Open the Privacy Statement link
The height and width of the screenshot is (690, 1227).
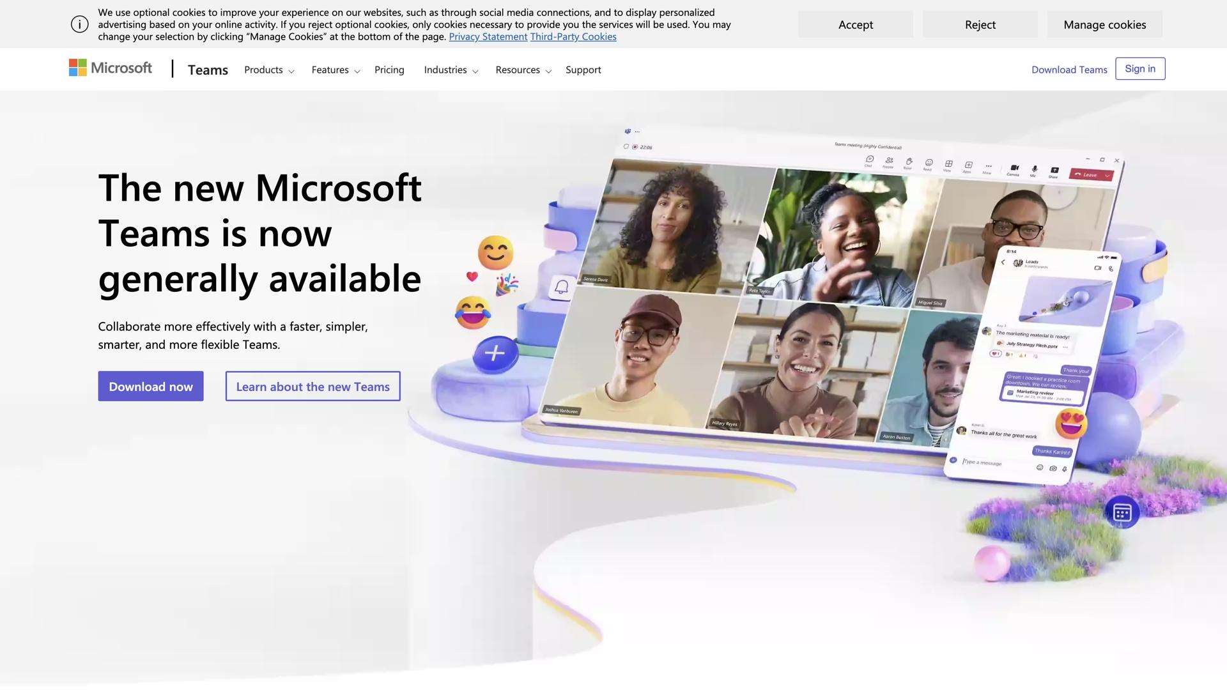pos(488,36)
